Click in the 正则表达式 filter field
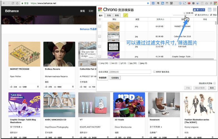 point(130,72)
